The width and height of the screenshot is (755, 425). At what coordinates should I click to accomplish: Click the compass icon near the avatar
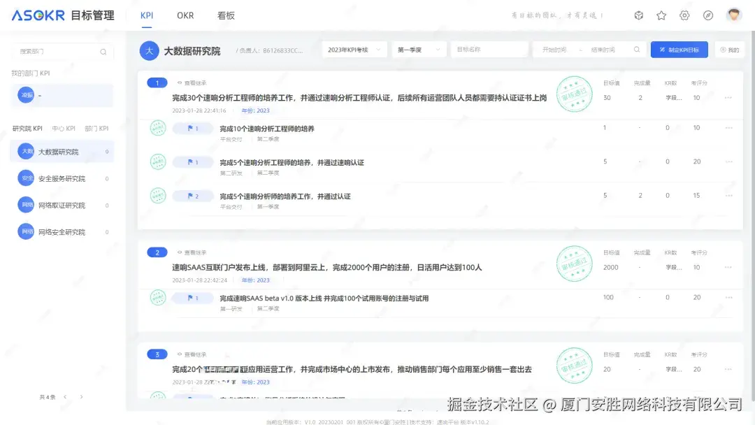click(708, 15)
